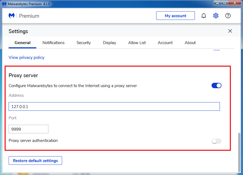Image resolution: width=243 pixels, height=175 pixels.
Task: Click the My account button
Action: [176, 16]
